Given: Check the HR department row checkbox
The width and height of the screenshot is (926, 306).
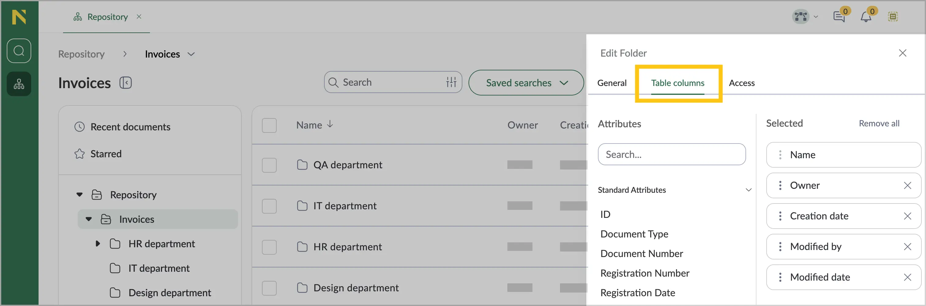Looking at the screenshot, I should coord(269,247).
